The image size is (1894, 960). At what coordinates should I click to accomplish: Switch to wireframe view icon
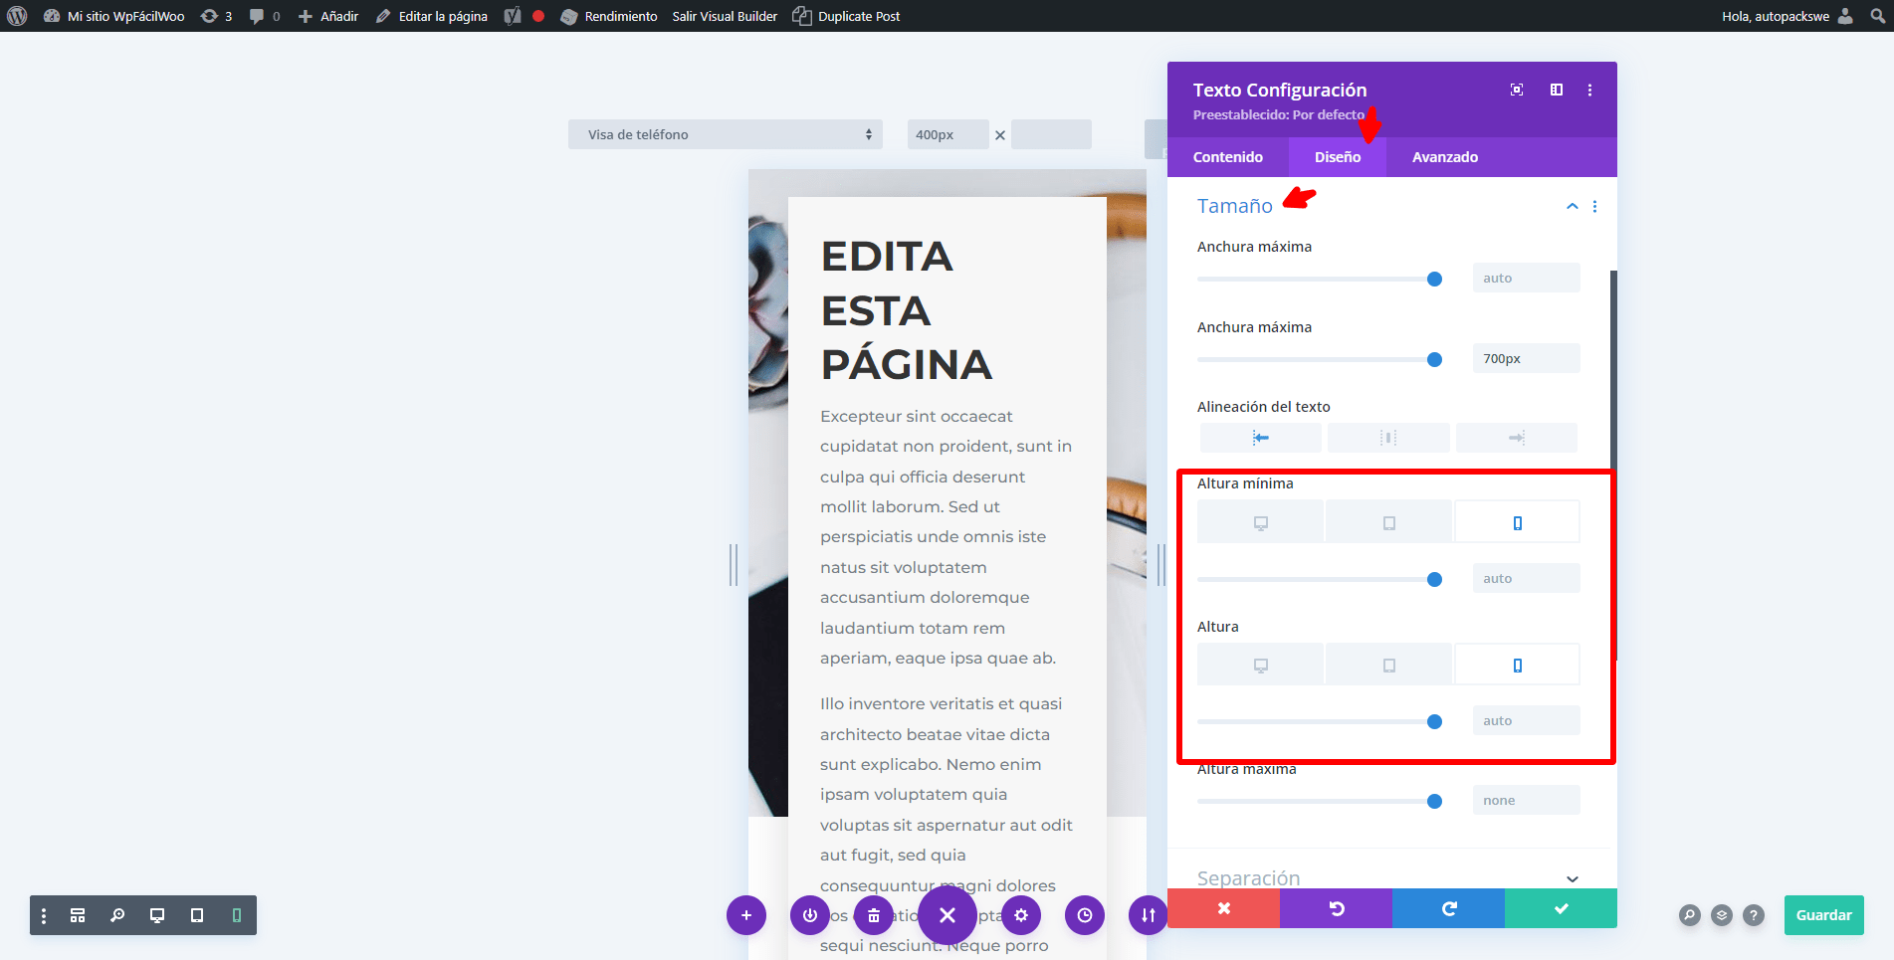point(78,915)
